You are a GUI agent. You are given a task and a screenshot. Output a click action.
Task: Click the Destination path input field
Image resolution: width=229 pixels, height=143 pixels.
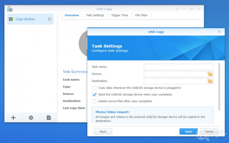(178, 81)
